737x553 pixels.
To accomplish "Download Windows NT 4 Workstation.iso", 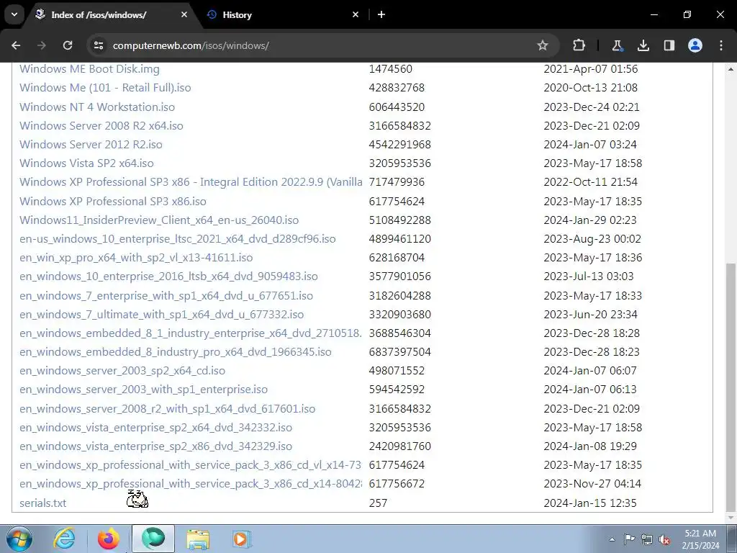I will point(97,107).
